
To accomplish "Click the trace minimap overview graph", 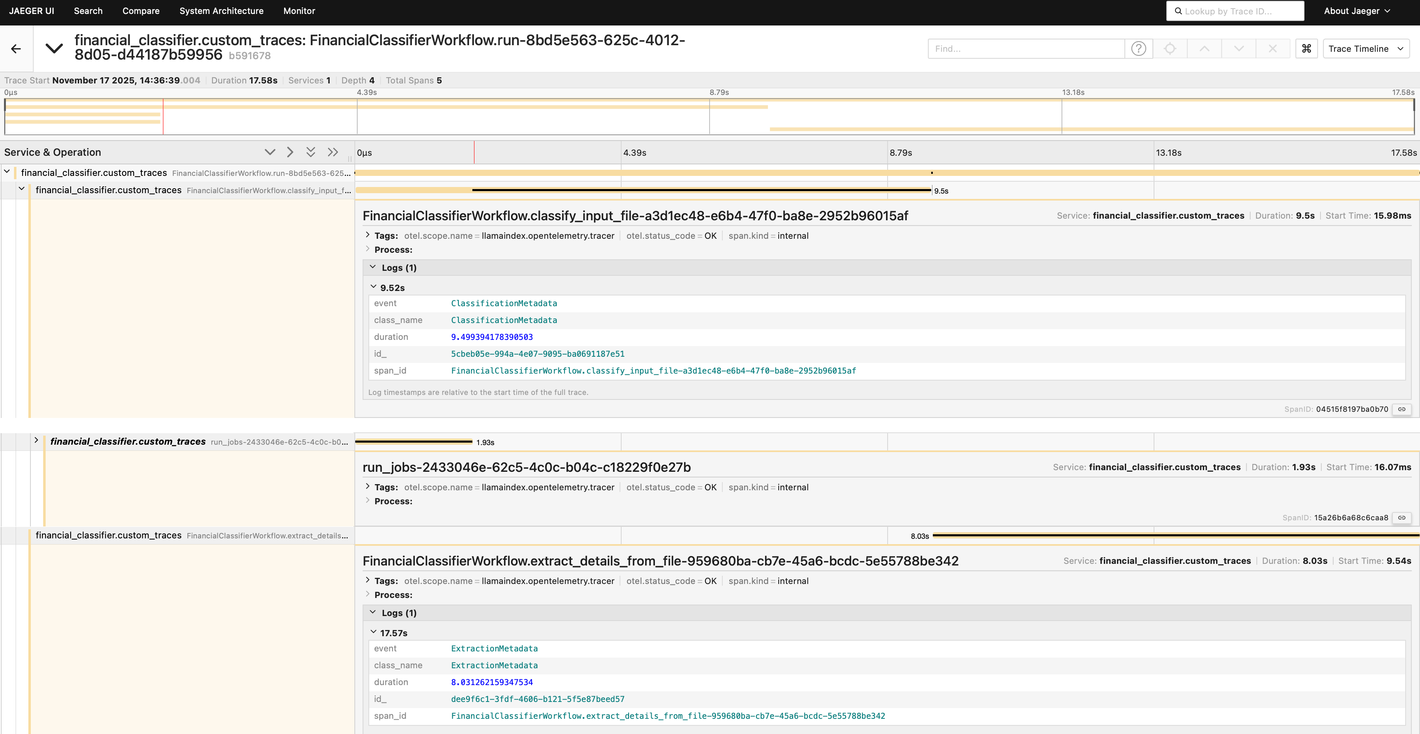I will 709,116.
